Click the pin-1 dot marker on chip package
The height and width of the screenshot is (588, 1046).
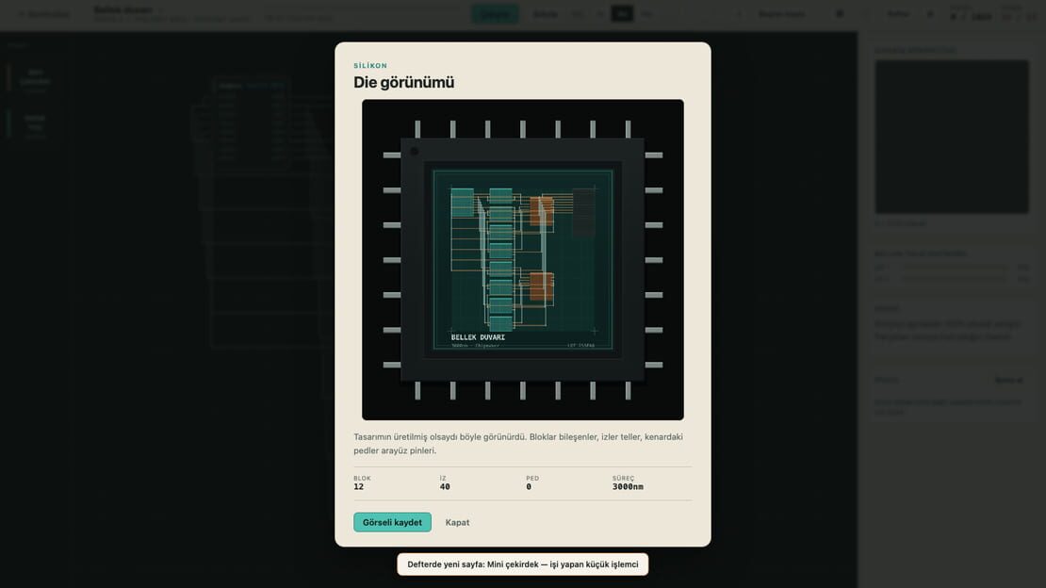click(415, 152)
